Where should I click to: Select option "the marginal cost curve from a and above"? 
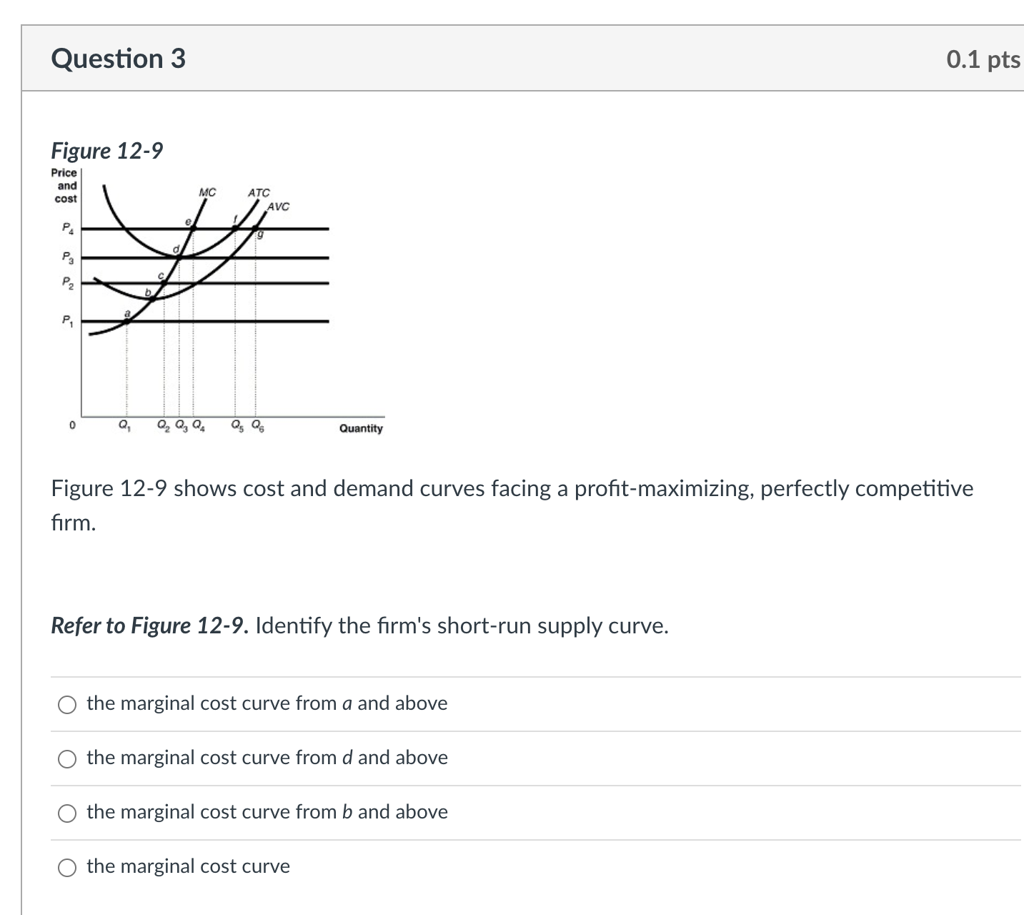tap(66, 704)
